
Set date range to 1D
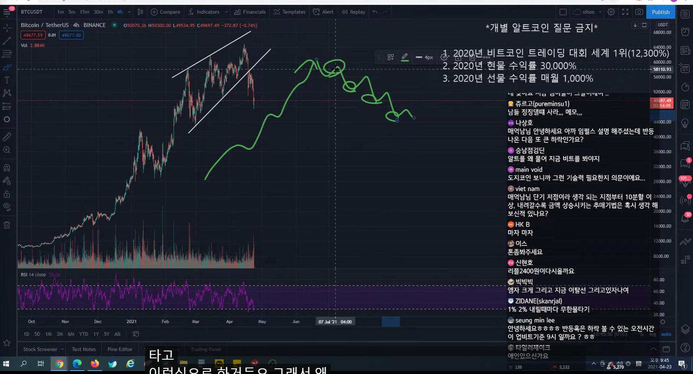(26, 334)
